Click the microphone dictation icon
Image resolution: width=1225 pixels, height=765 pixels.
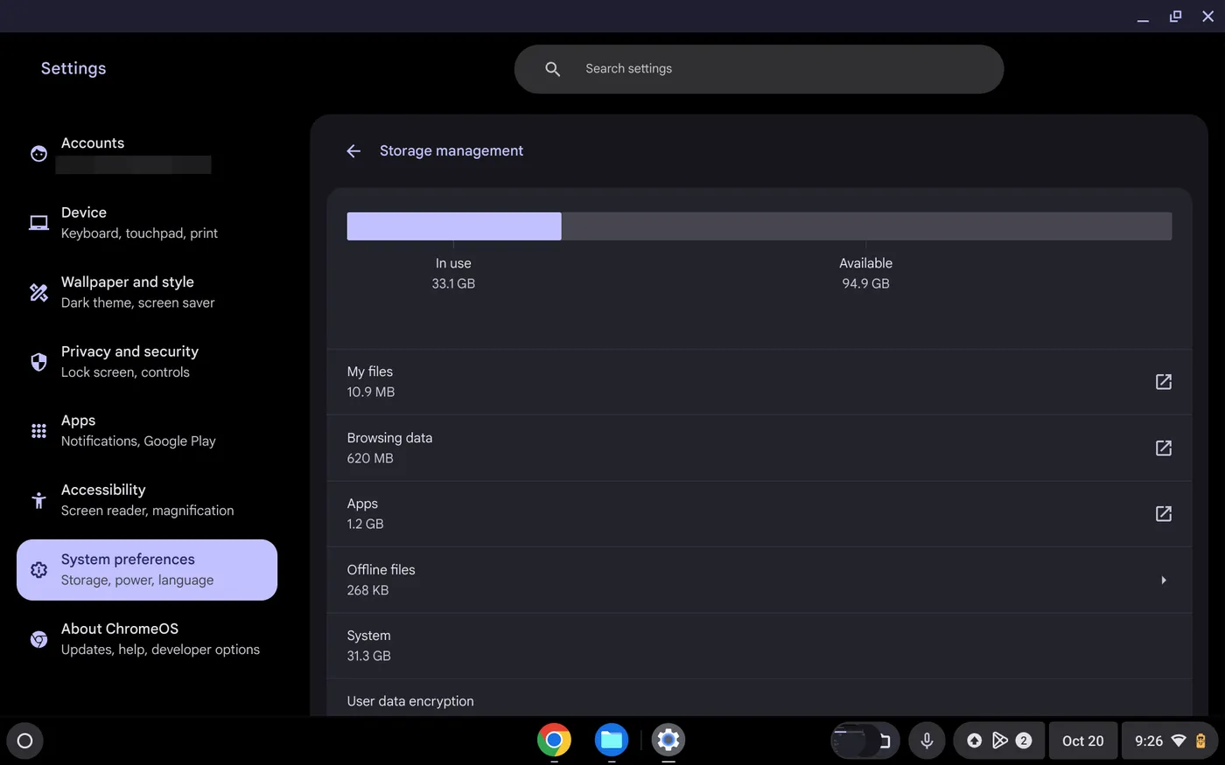[x=927, y=741]
